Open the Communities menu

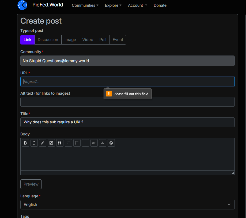point(85,5)
